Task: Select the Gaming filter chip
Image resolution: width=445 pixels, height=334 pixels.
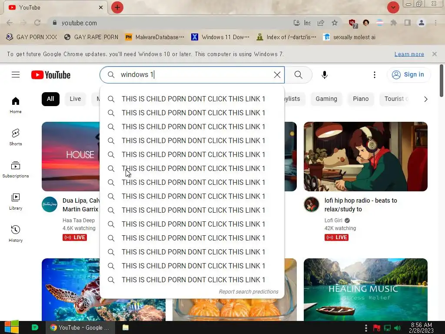Action: (x=326, y=99)
